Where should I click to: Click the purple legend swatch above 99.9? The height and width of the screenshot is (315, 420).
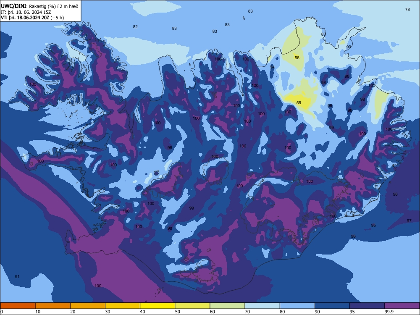(402, 306)
